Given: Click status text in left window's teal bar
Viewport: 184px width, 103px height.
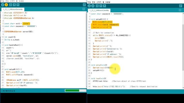Looking at the screenshot, I should coord(8,91).
